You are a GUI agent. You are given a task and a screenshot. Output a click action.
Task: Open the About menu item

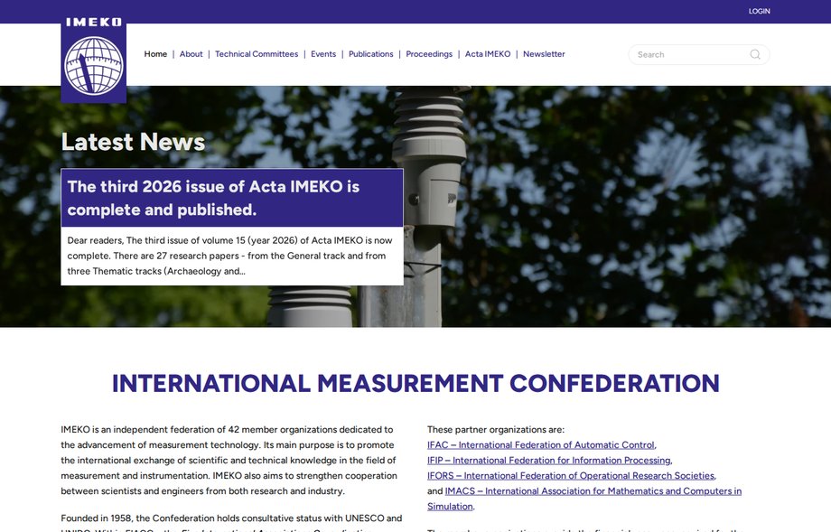click(191, 54)
